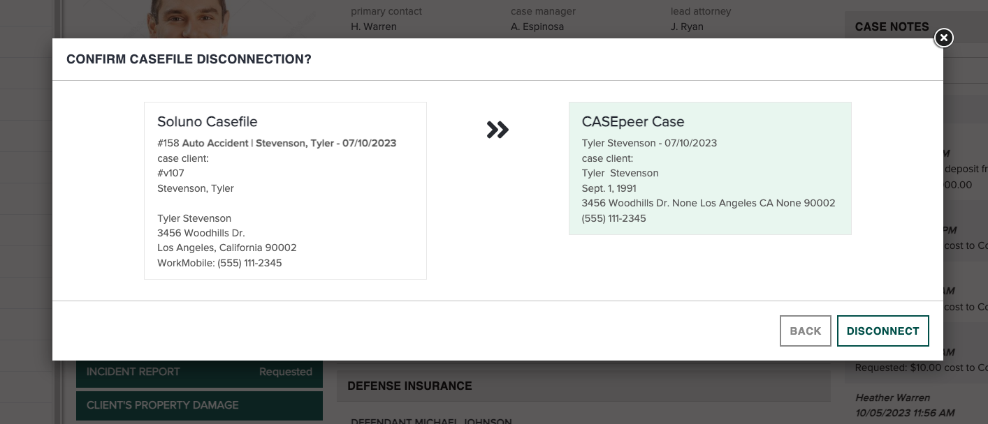The image size is (988, 424).
Task: Click the Confirm Casefile Disconnection title
Action: 189,59
